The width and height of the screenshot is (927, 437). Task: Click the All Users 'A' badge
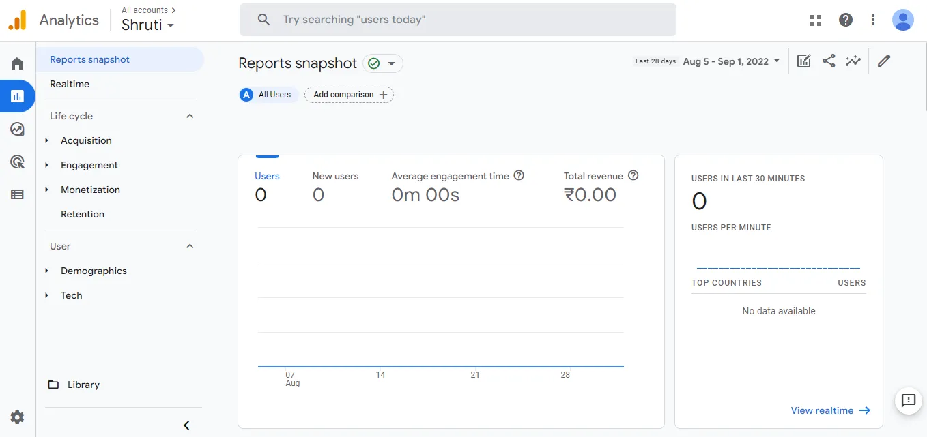coord(246,95)
